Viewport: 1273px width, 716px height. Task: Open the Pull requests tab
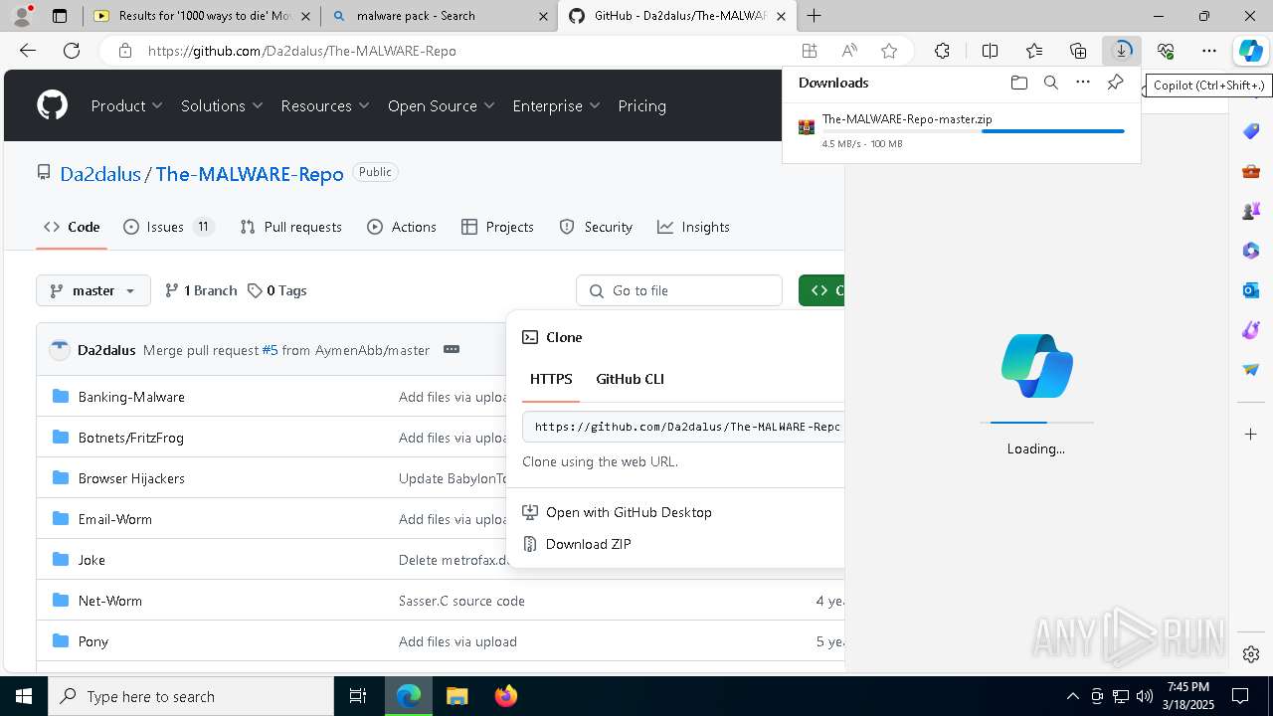click(x=290, y=227)
